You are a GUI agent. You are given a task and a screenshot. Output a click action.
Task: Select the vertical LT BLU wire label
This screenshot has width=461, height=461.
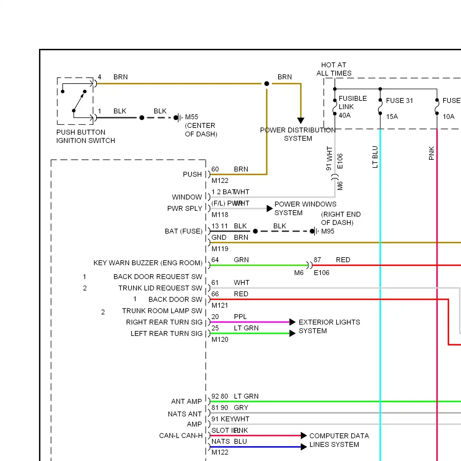[x=375, y=157]
